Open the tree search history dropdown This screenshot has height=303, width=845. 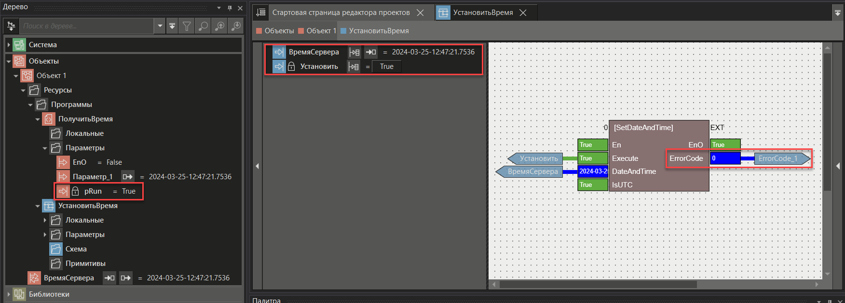tap(160, 26)
